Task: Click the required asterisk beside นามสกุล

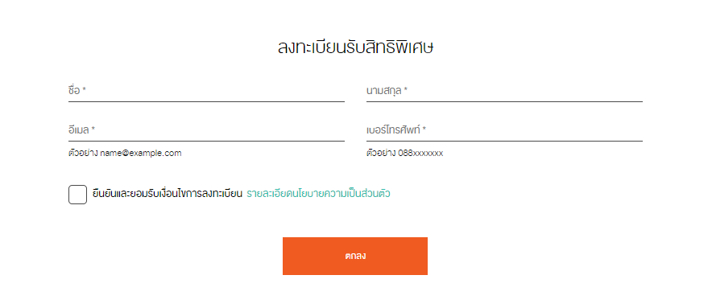Action: (x=405, y=90)
